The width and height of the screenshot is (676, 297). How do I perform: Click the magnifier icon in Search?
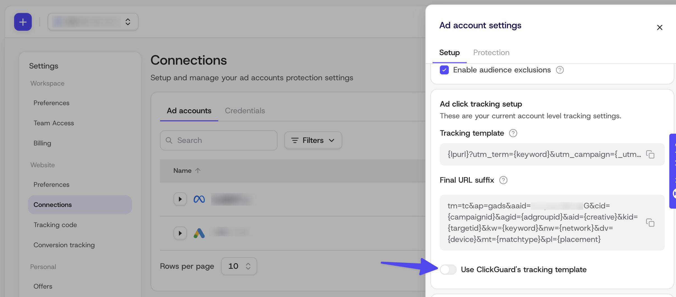click(169, 140)
